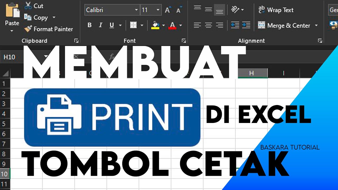Select column I header

click(x=284, y=73)
